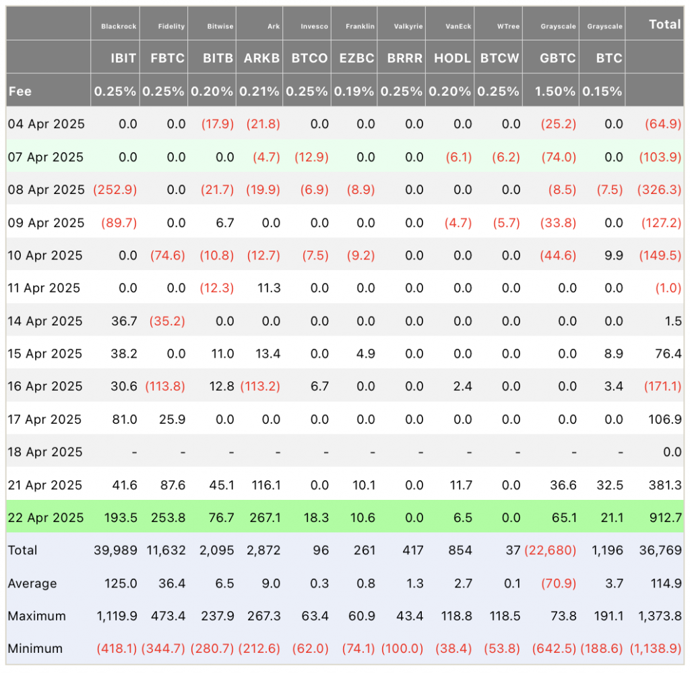
Task: Click the Franklin issuer label
Action: coord(360,26)
